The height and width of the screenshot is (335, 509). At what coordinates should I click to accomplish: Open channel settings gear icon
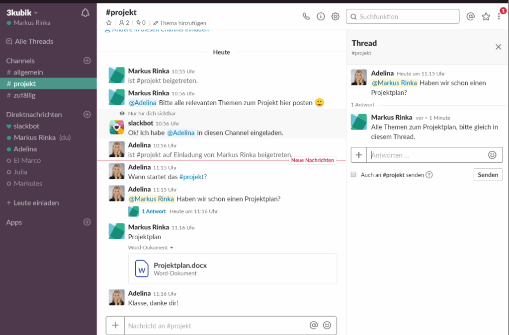(x=336, y=16)
